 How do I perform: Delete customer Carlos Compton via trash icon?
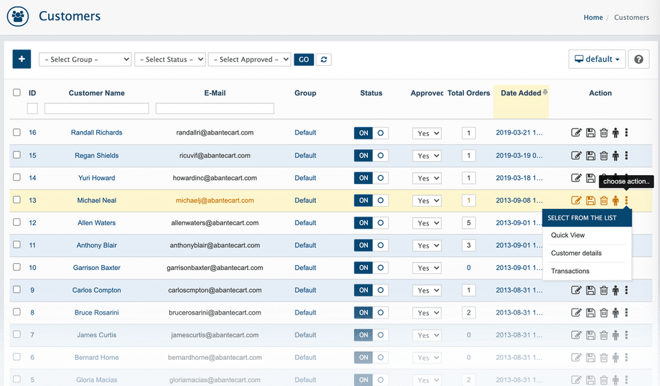click(604, 291)
